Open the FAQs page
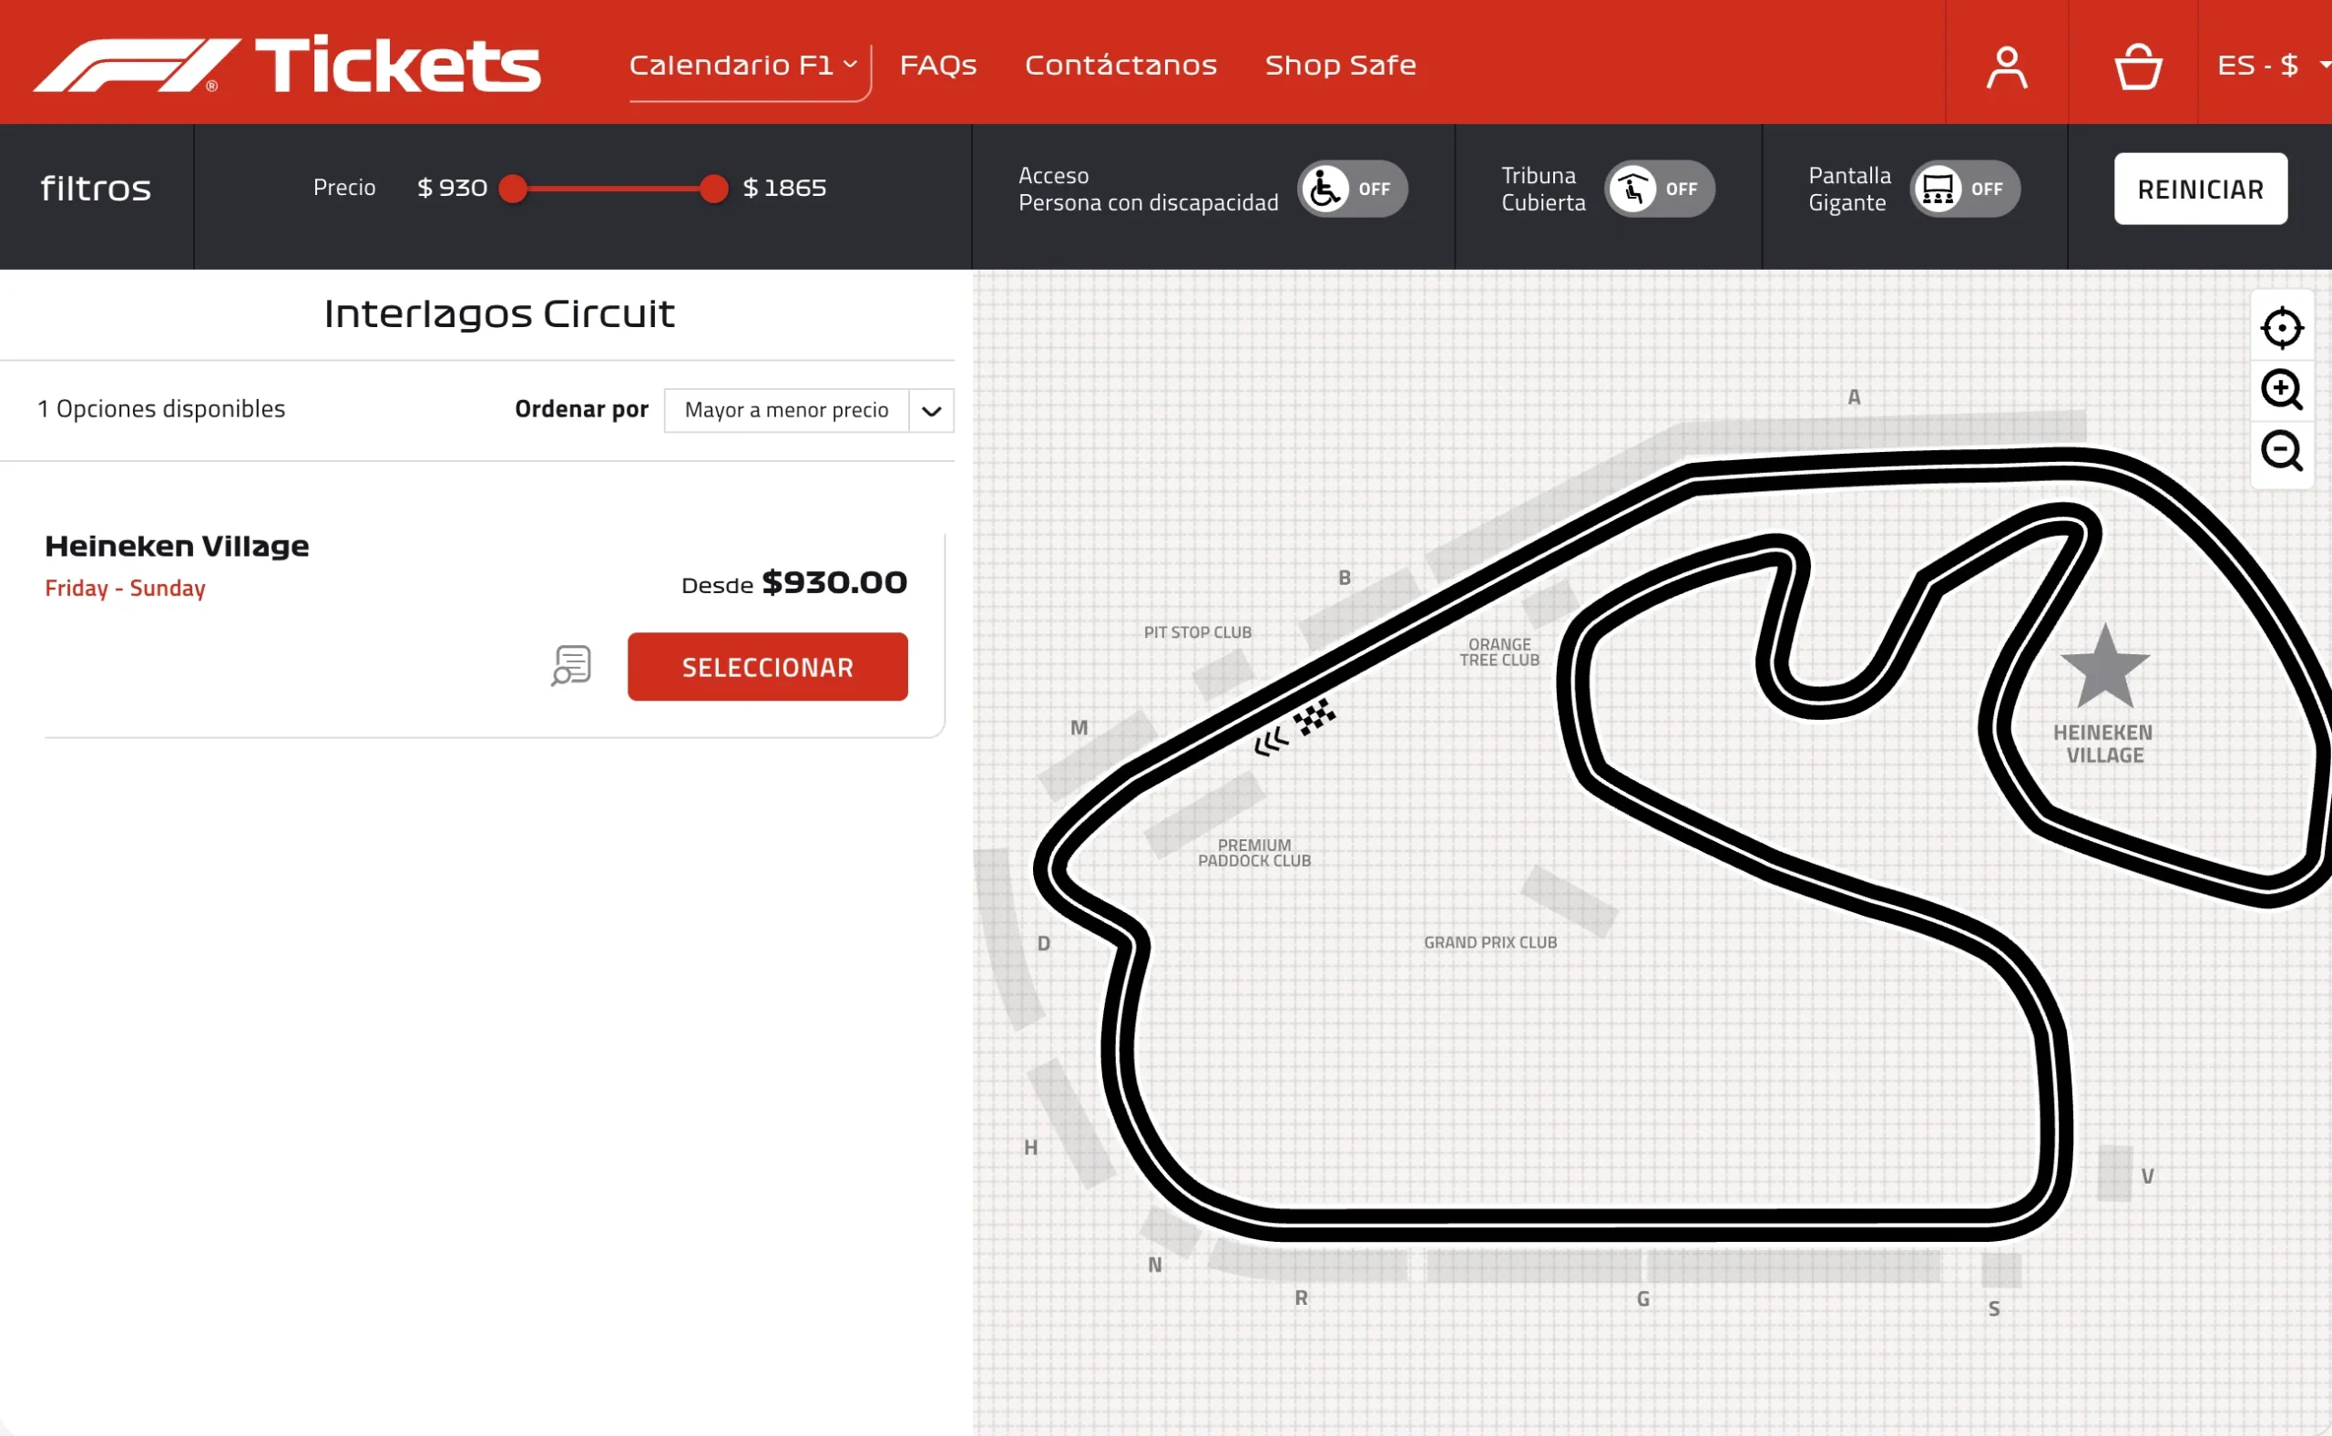The width and height of the screenshot is (2332, 1436). point(937,65)
